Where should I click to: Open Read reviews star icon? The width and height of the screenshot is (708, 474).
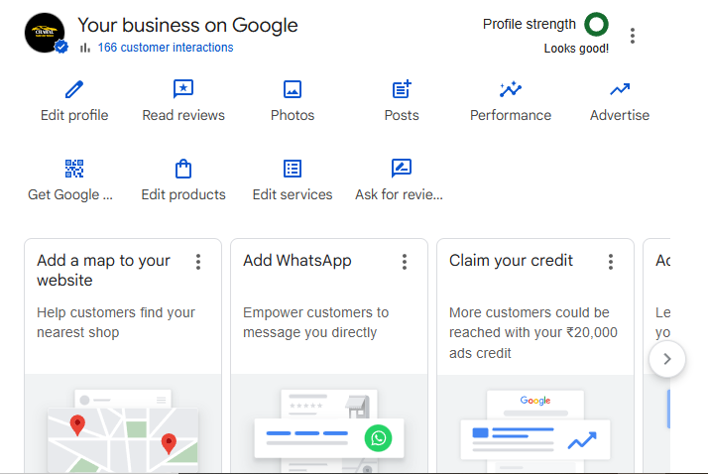(x=183, y=90)
